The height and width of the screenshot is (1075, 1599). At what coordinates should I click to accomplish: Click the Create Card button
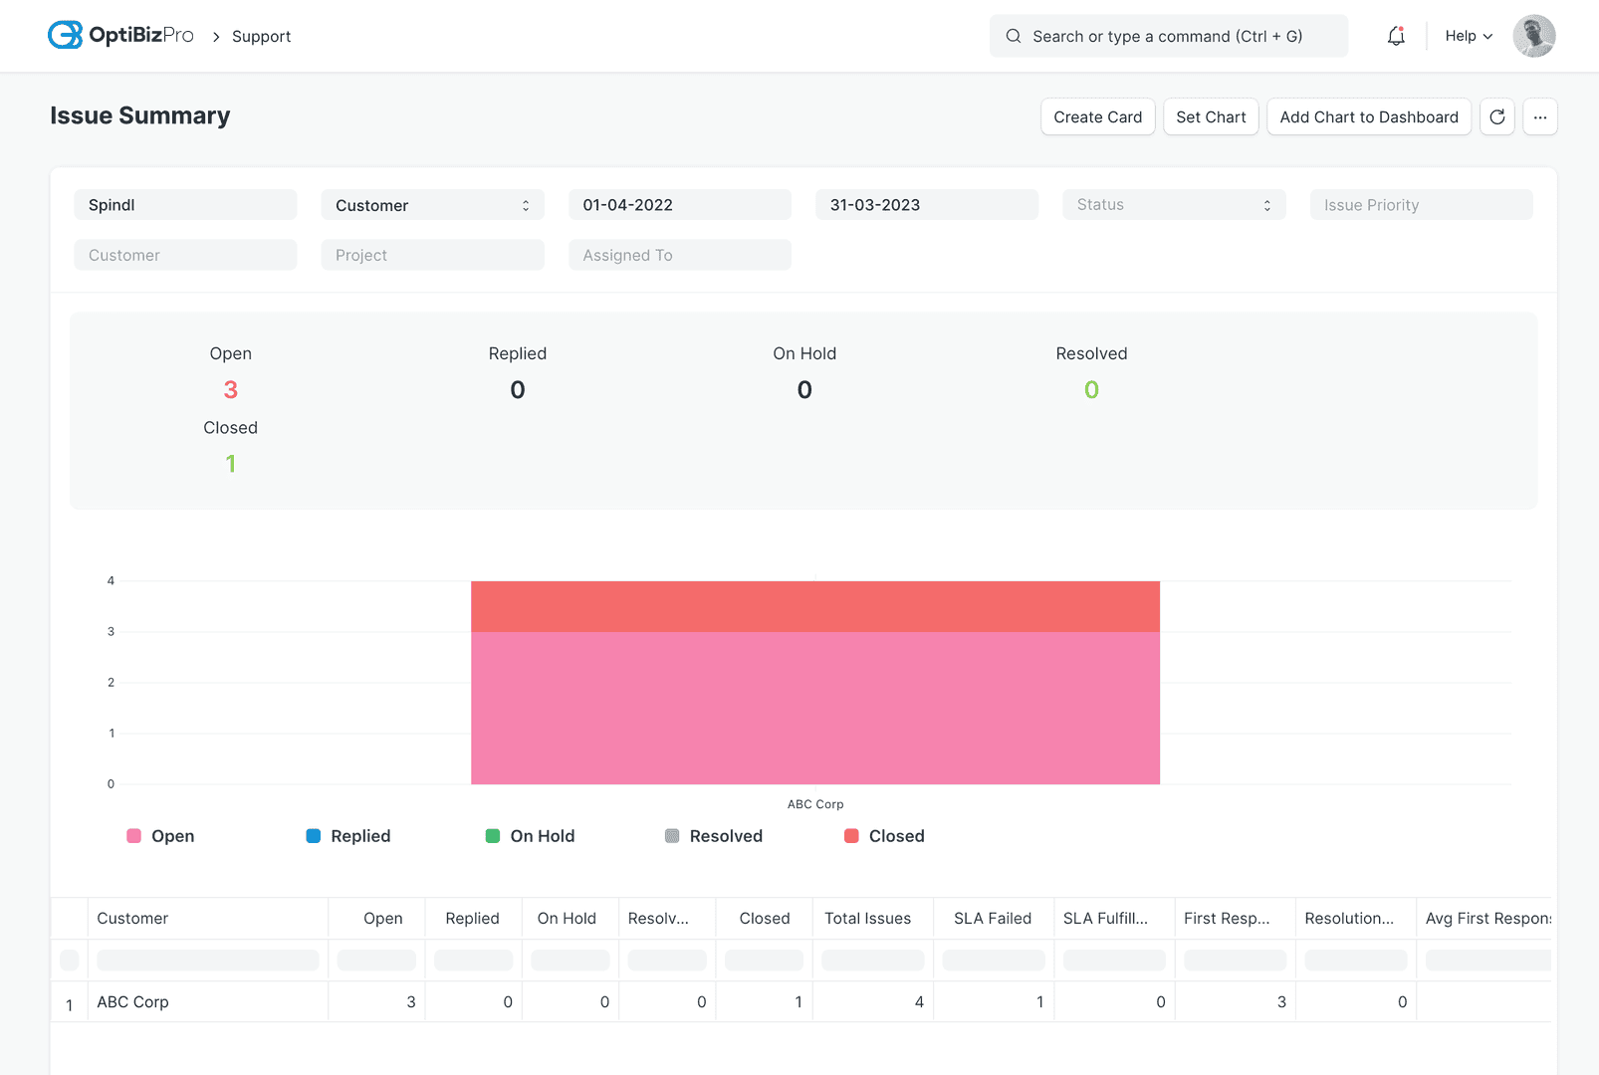coord(1097,117)
